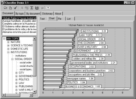Click the tree's horizontal scrollbar right arrow
The height and width of the screenshot is (99, 136).
click(x=31, y=95)
